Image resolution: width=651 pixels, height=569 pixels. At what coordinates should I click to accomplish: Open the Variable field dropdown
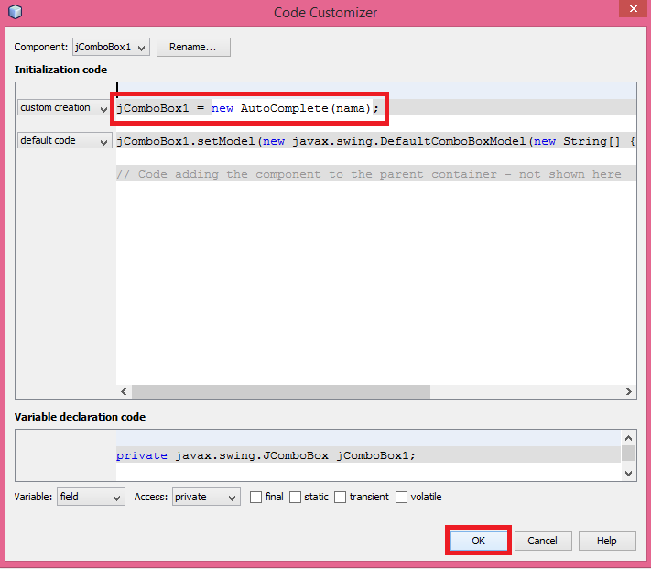pyautogui.click(x=91, y=497)
